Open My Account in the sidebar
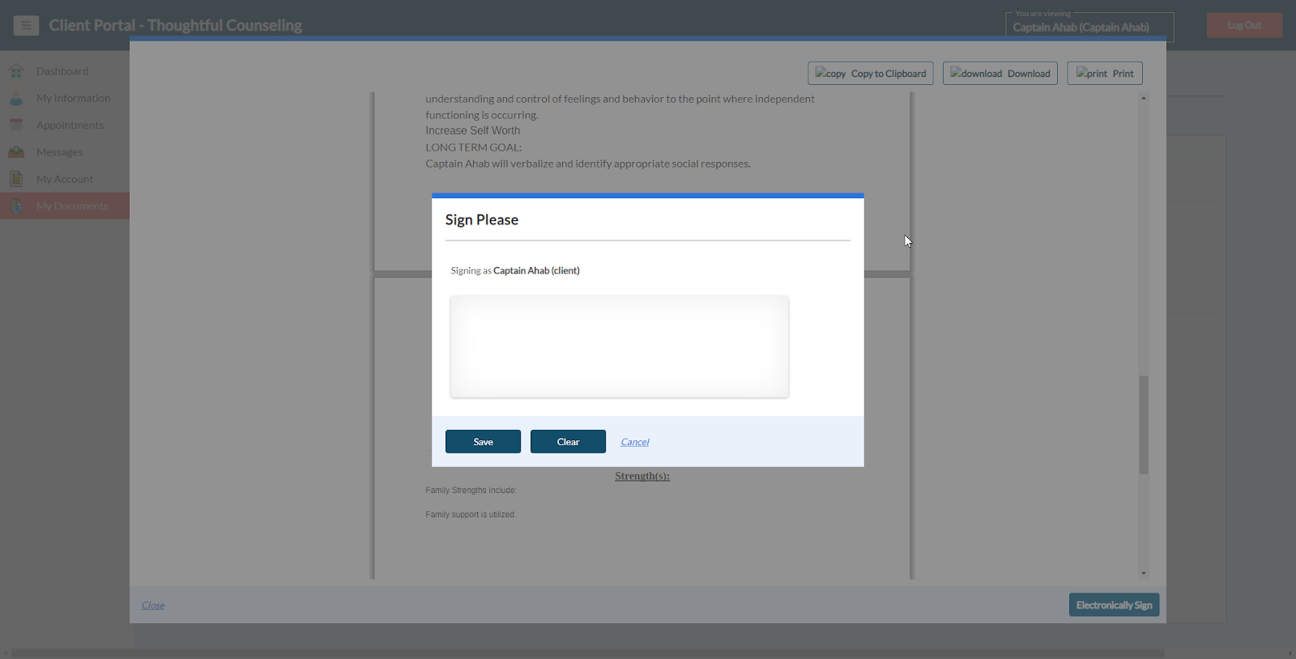 [65, 179]
